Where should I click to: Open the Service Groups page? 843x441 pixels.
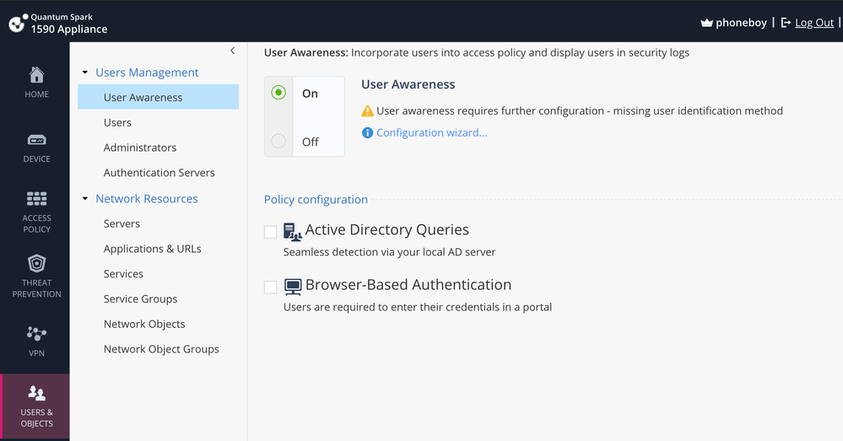[140, 298]
